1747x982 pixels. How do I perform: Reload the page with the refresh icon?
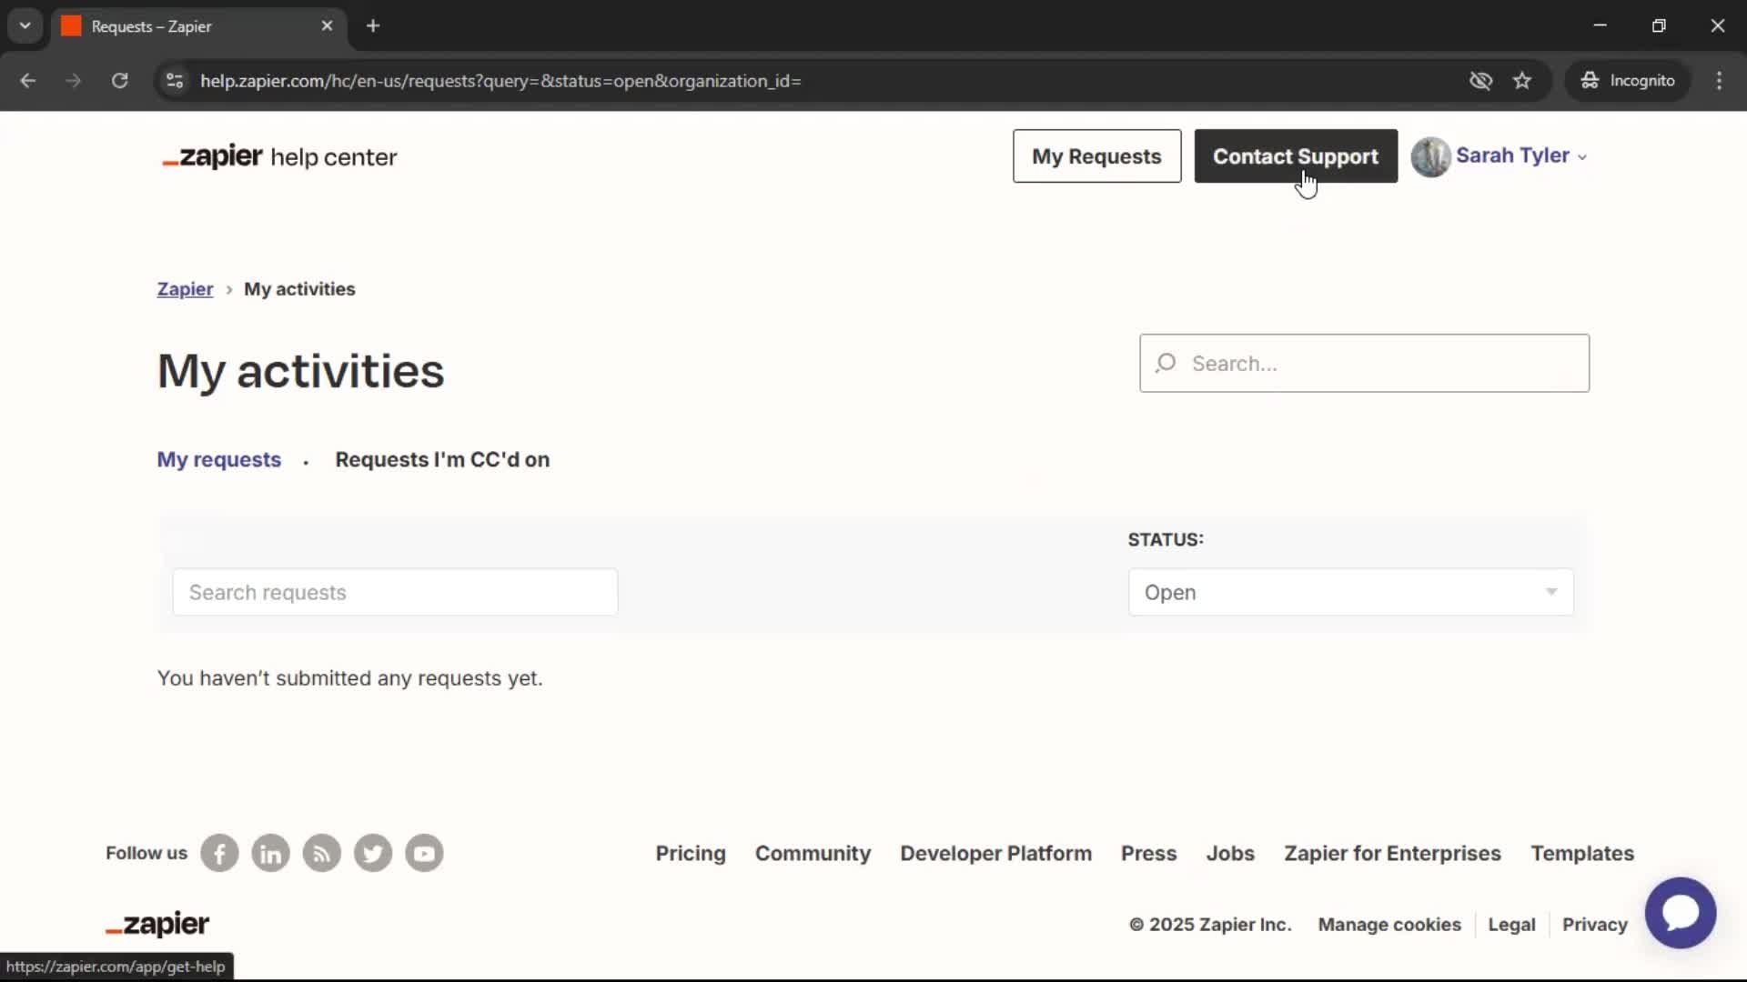[119, 81]
